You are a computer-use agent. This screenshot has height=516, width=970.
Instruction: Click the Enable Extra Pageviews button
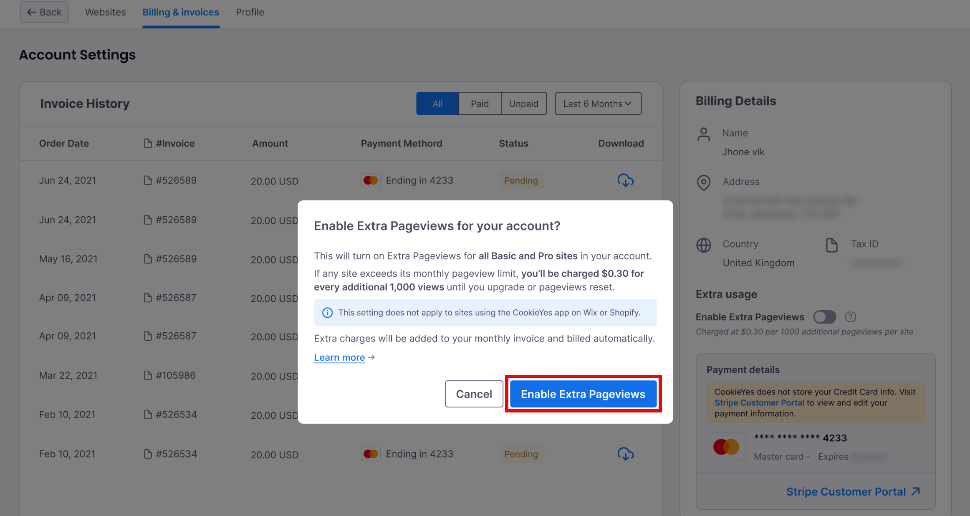tap(583, 394)
